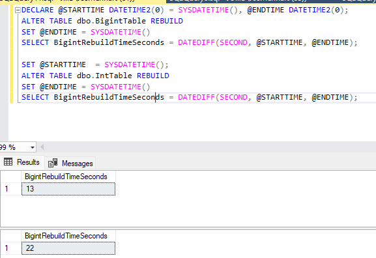Select the cell containing value 13
This screenshot has height=258, width=376.
tap(68, 189)
